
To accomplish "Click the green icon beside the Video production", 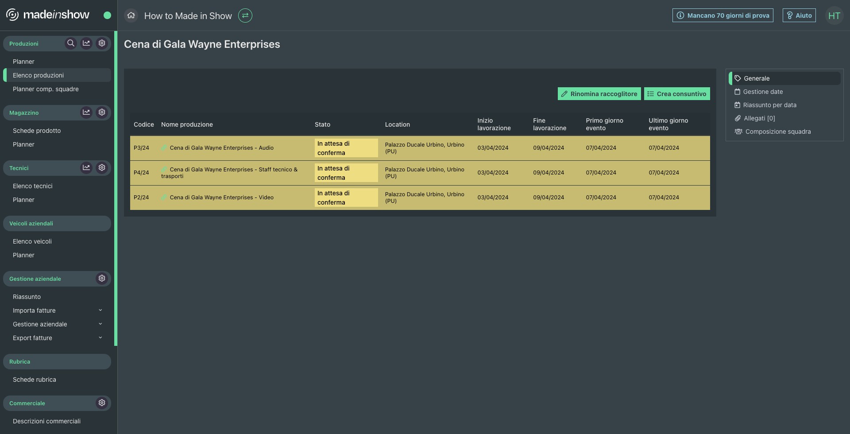I will 164,197.
